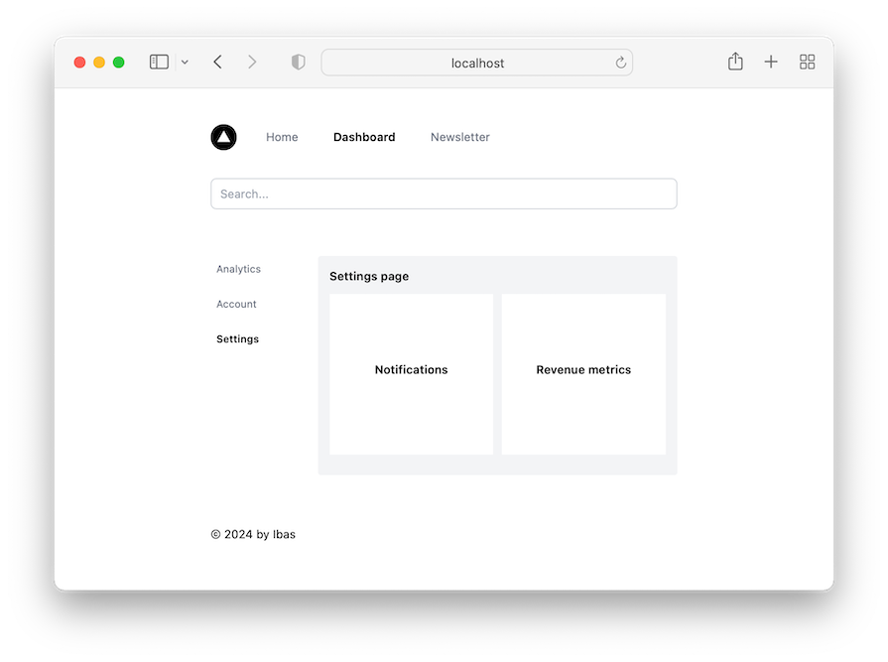Screen dimensions: 888x662
Task: Go back using the back arrow
Action: tap(217, 61)
